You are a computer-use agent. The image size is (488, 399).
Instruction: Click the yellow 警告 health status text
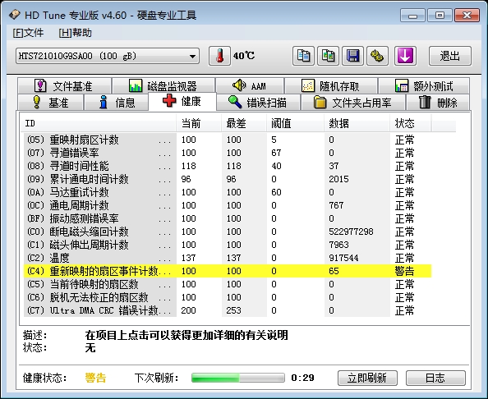95,378
